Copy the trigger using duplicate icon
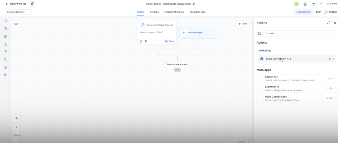 [x=141, y=41]
